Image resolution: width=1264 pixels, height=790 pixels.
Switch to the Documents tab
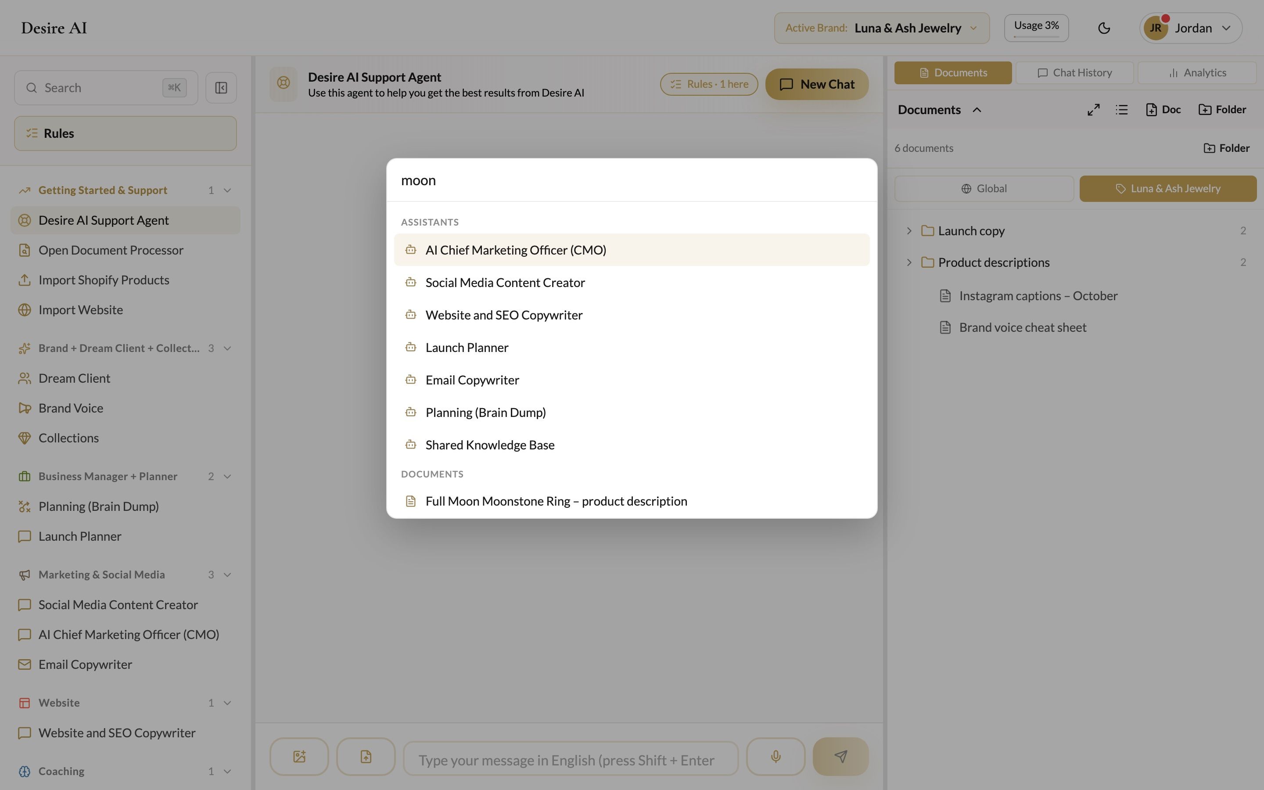point(953,72)
